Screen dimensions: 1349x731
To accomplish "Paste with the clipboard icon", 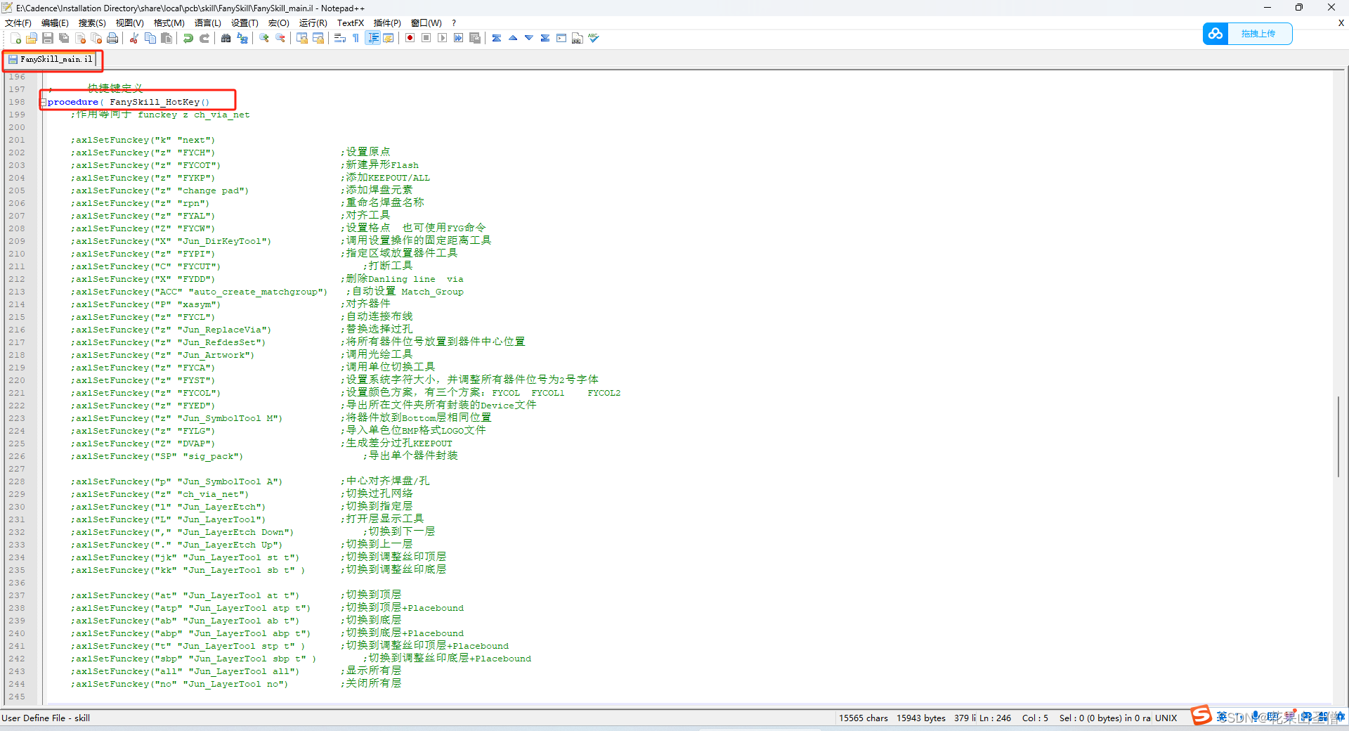I will tap(167, 38).
